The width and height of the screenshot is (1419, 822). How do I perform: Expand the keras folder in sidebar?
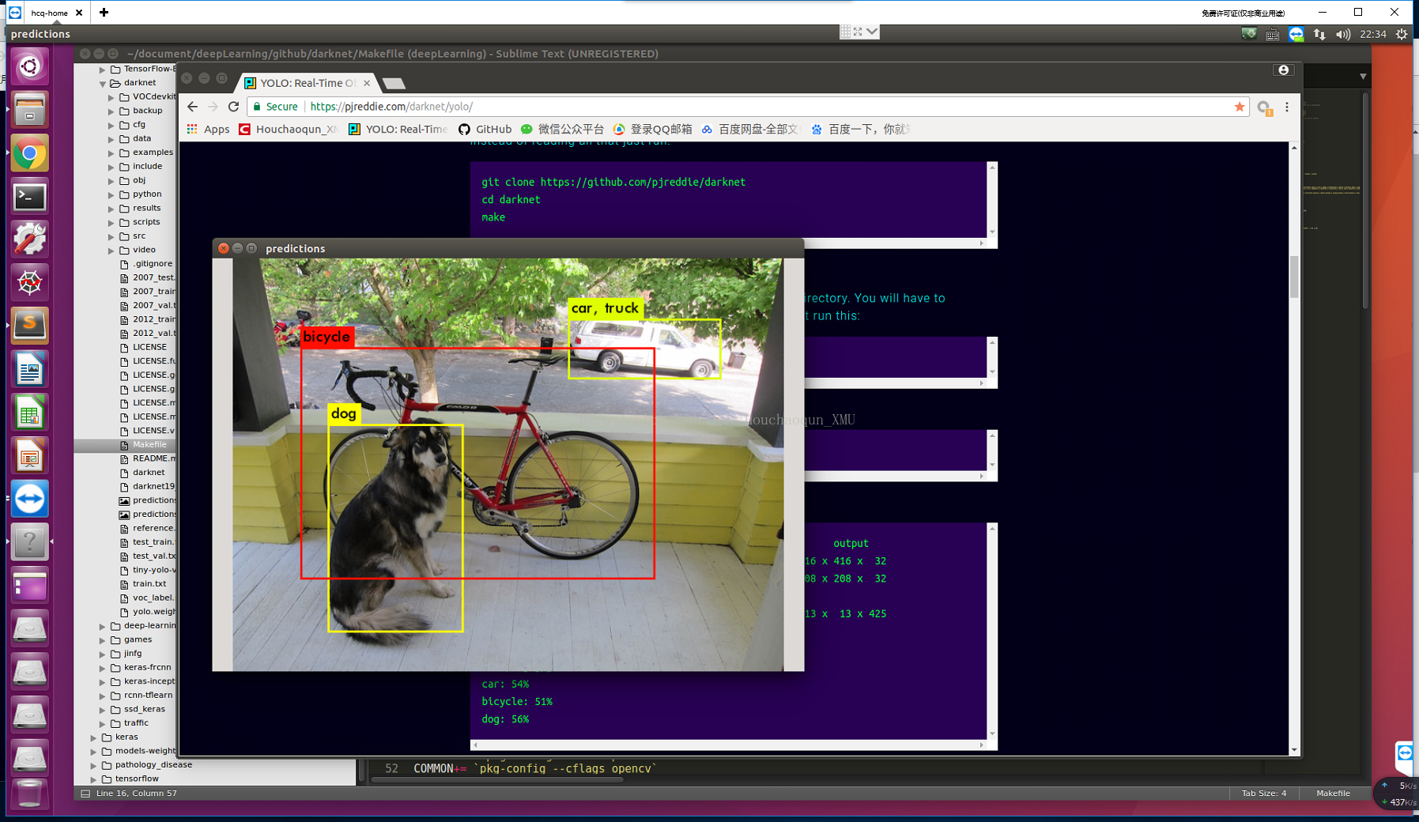point(93,737)
